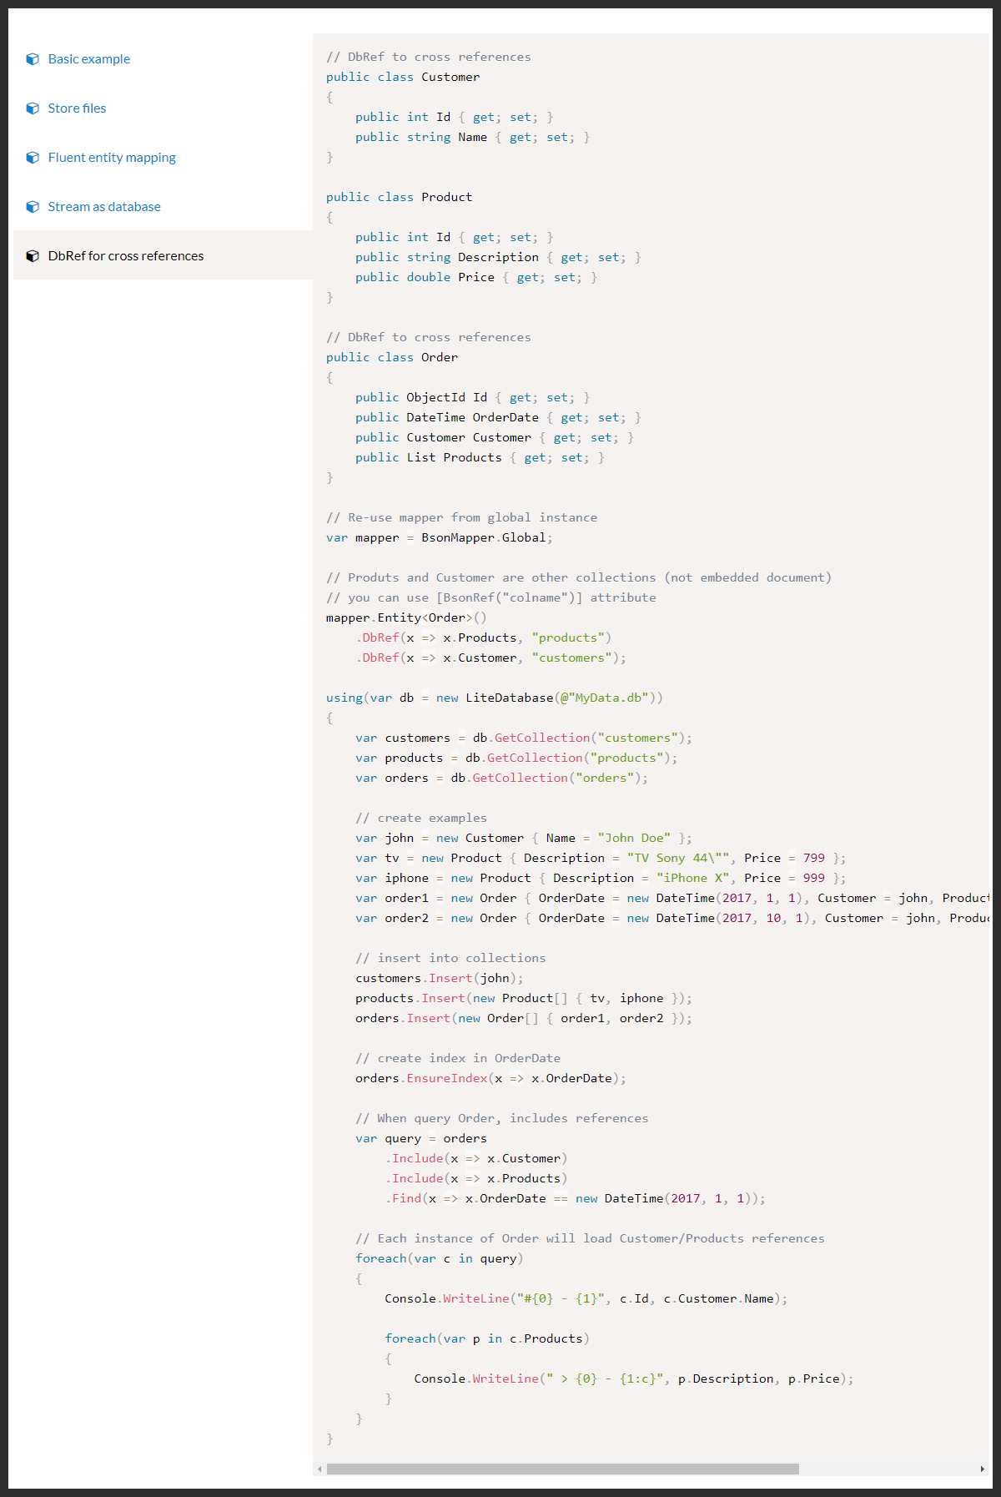Click the BsonMapper.Global code line

pos(439,537)
